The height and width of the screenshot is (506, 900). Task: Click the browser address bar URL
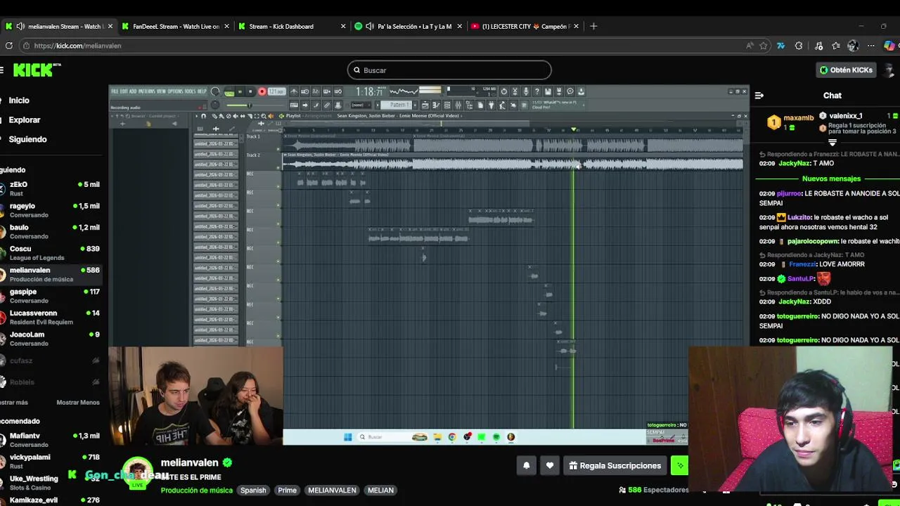77,46
